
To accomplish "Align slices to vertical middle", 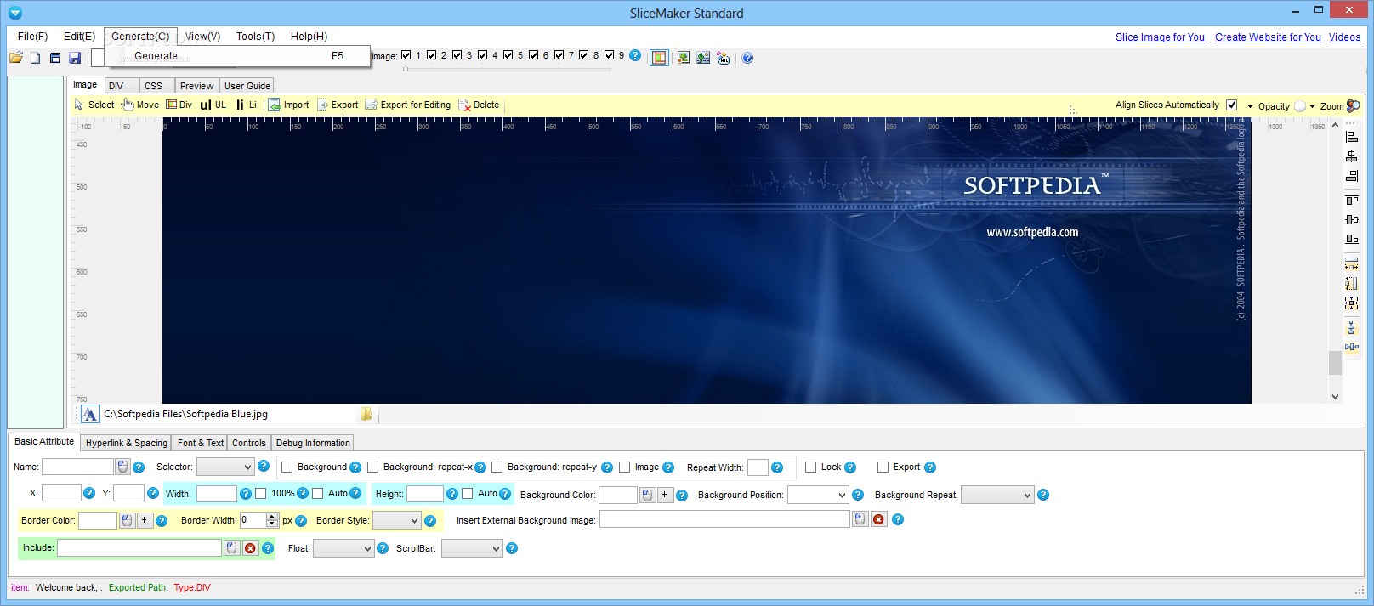I will [1352, 219].
